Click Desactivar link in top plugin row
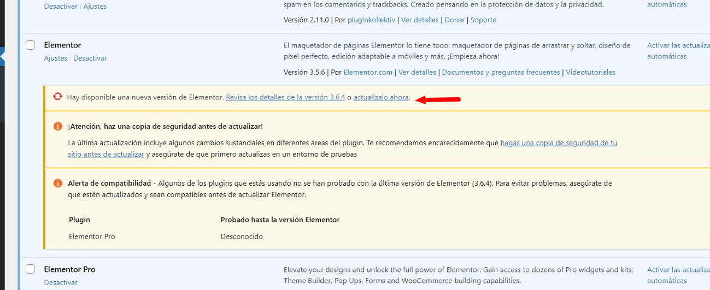Screen dimensions: 710x290 tap(61, 7)
